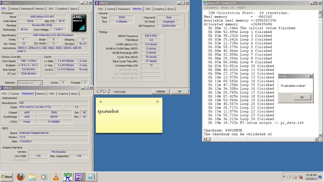324x182 pixels.
Task: Click the Southbridge model SB700 field
Action: pos(54,117)
